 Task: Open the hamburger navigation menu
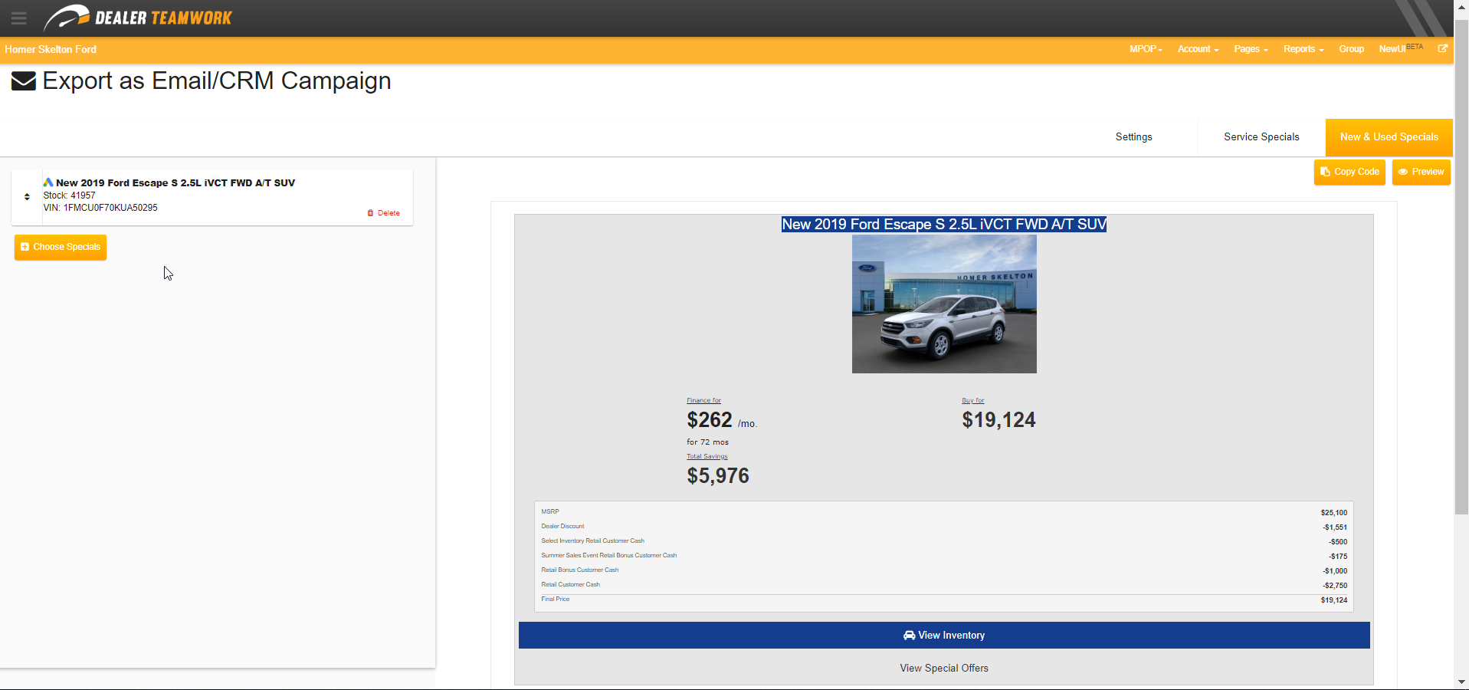(19, 18)
